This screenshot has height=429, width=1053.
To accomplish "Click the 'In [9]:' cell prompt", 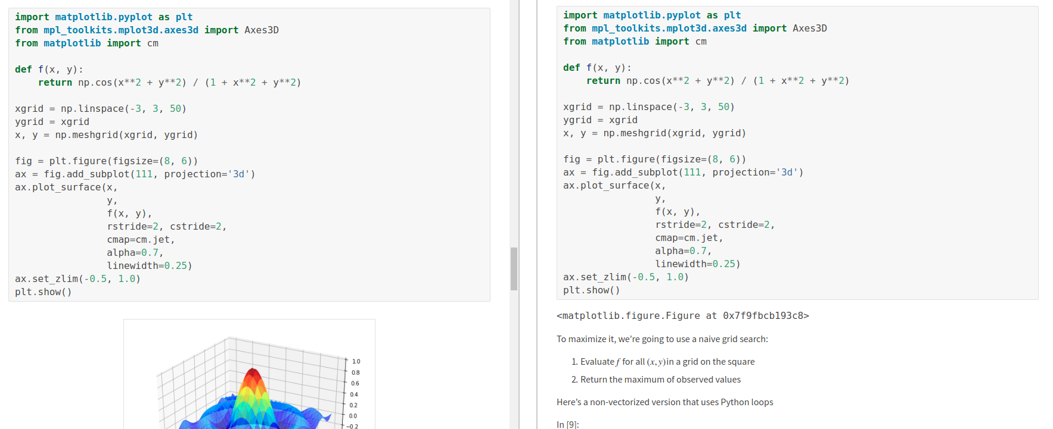I will [567, 424].
